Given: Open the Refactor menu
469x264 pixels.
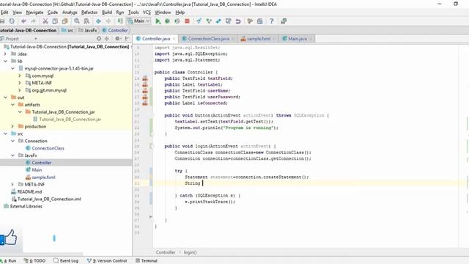Looking at the screenshot, I should click(x=89, y=12).
